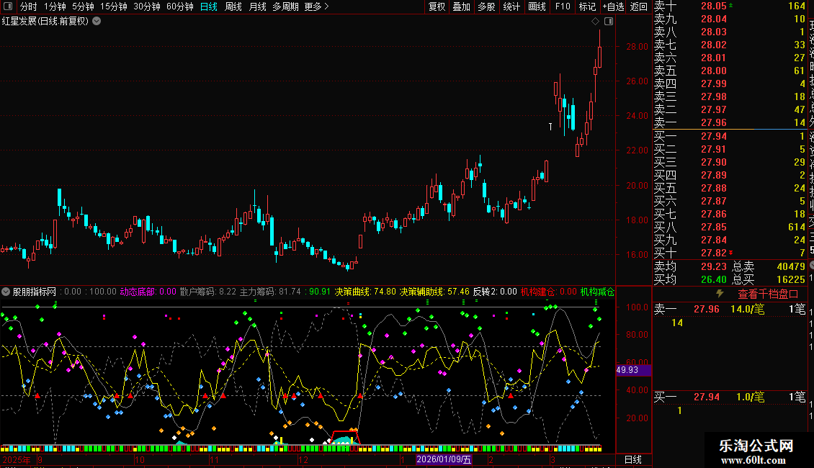Viewport: 814px width, 468px height.
Task: Toggle the left sidebar panel icon
Action: (x=8, y=6)
